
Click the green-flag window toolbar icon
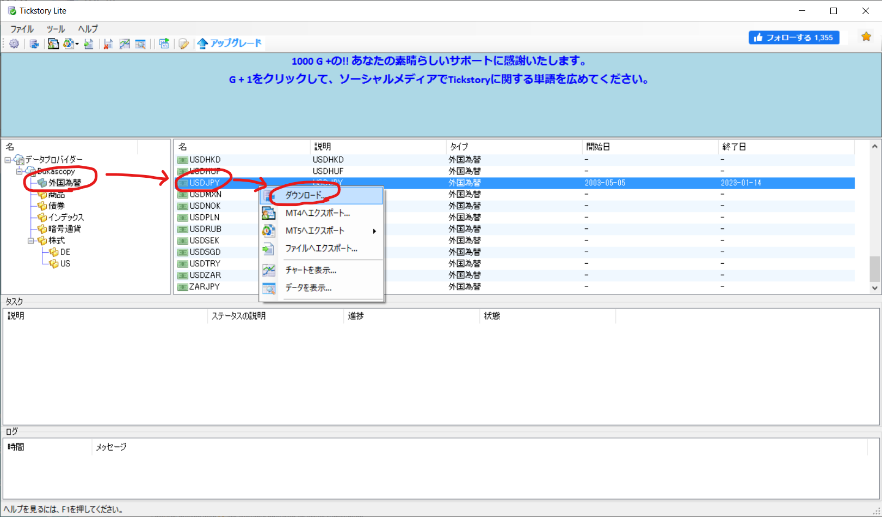click(164, 43)
